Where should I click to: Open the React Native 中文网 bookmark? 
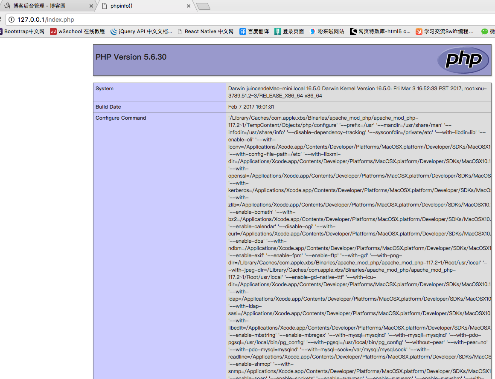point(206,32)
